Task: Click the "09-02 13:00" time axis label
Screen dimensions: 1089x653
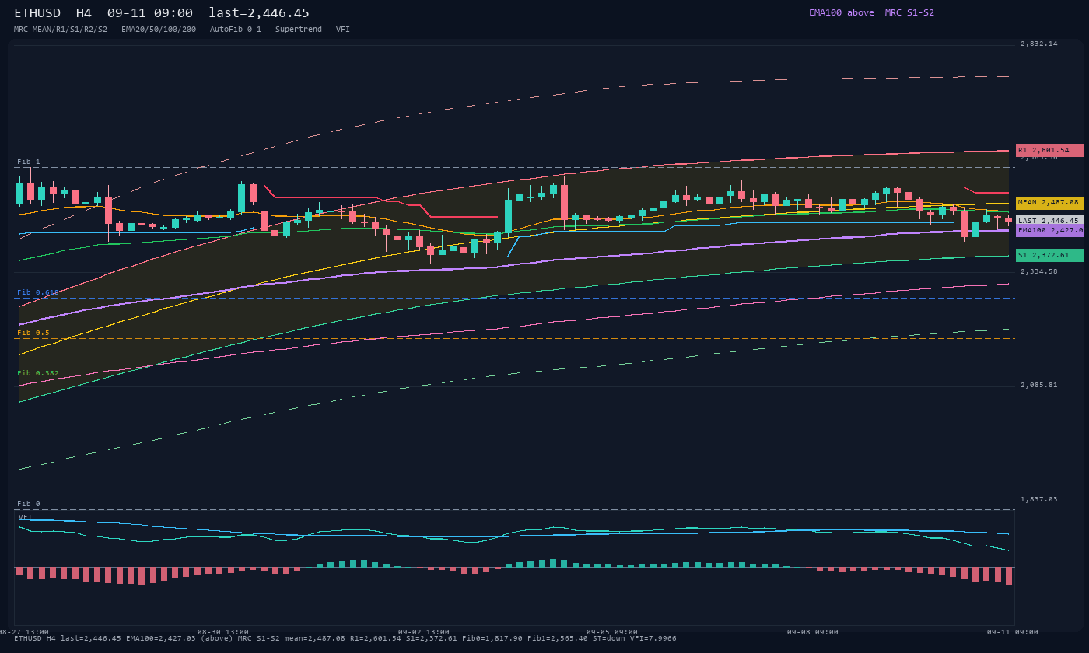Action: coord(424,632)
